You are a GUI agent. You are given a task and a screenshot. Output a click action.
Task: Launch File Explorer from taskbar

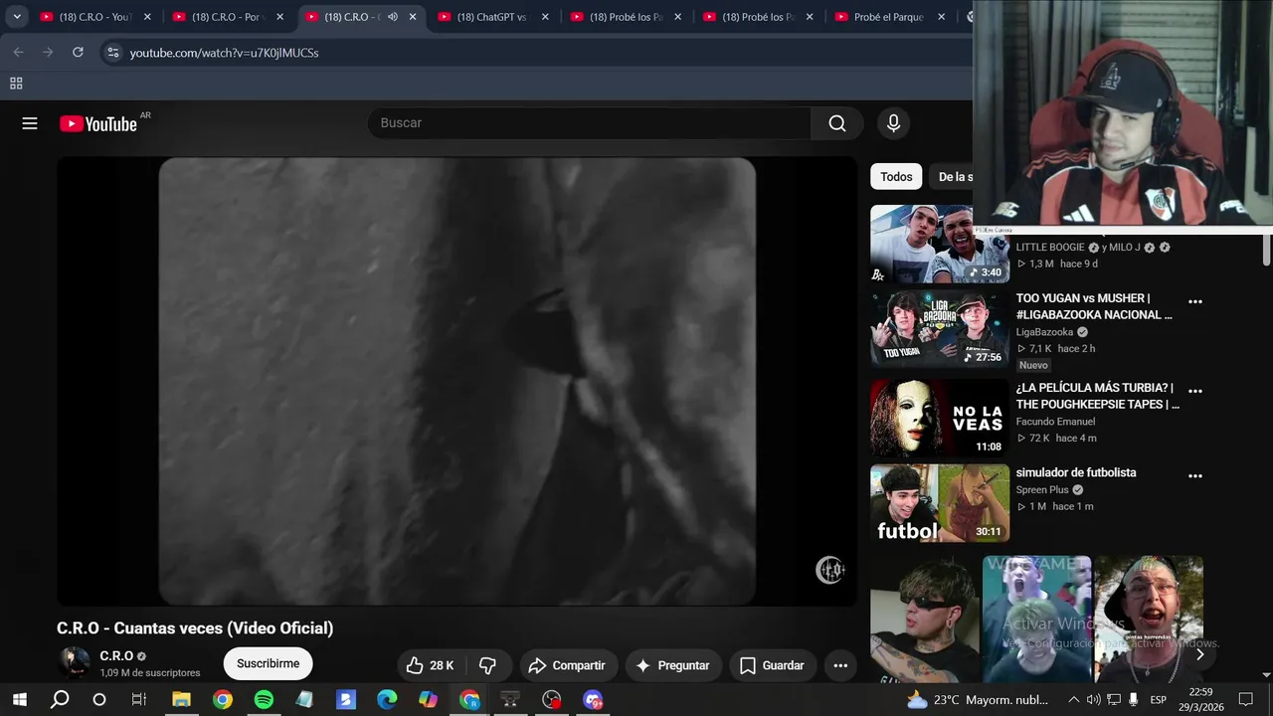(x=181, y=700)
